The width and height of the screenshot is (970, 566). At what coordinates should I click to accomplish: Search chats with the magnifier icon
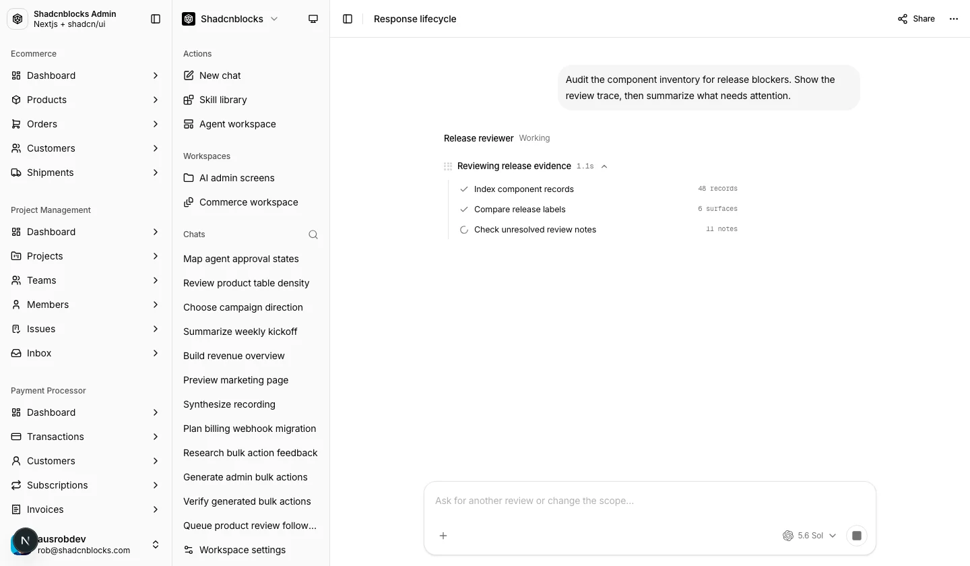pyautogui.click(x=313, y=234)
